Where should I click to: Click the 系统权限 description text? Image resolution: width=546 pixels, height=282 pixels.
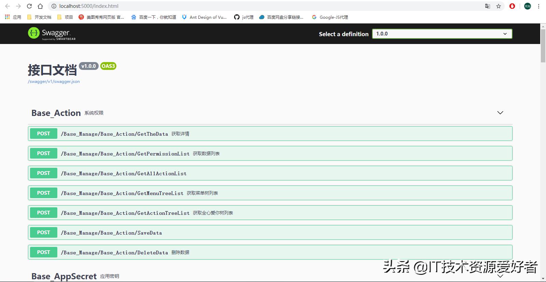[94, 113]
